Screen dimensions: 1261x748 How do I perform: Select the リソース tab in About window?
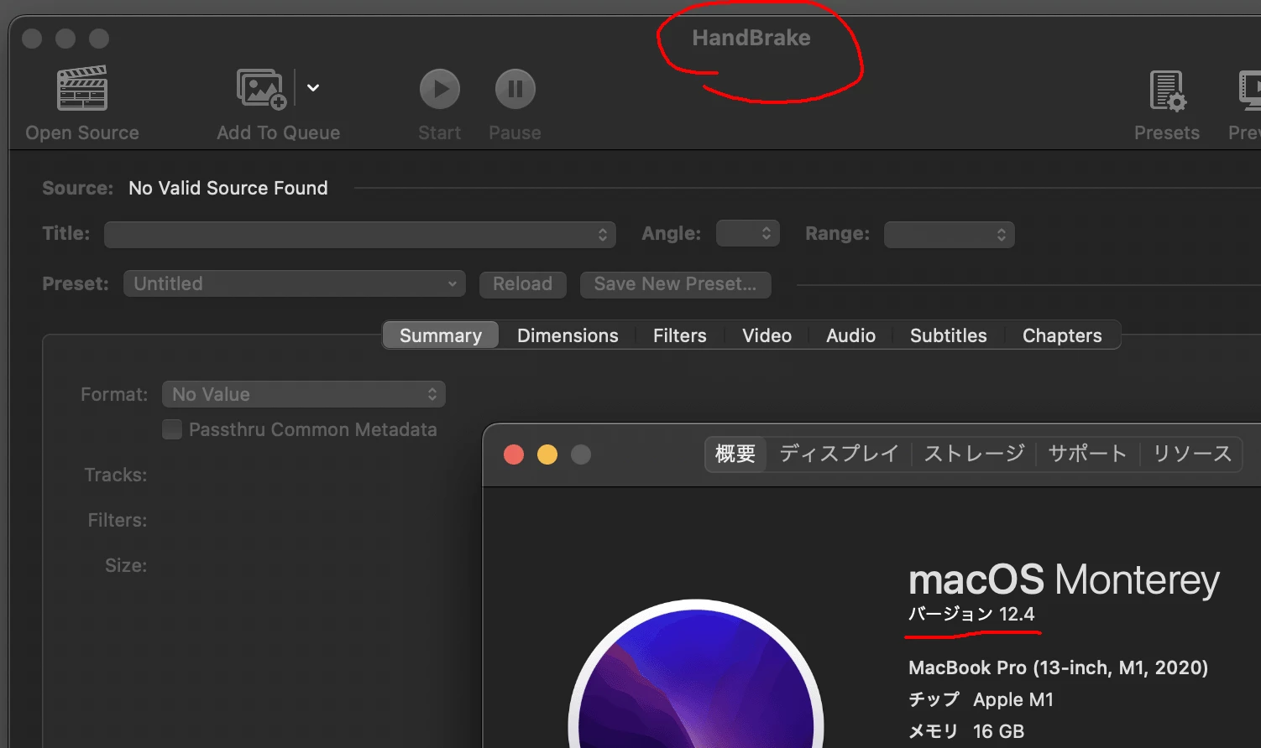(x=1191, y=455)
